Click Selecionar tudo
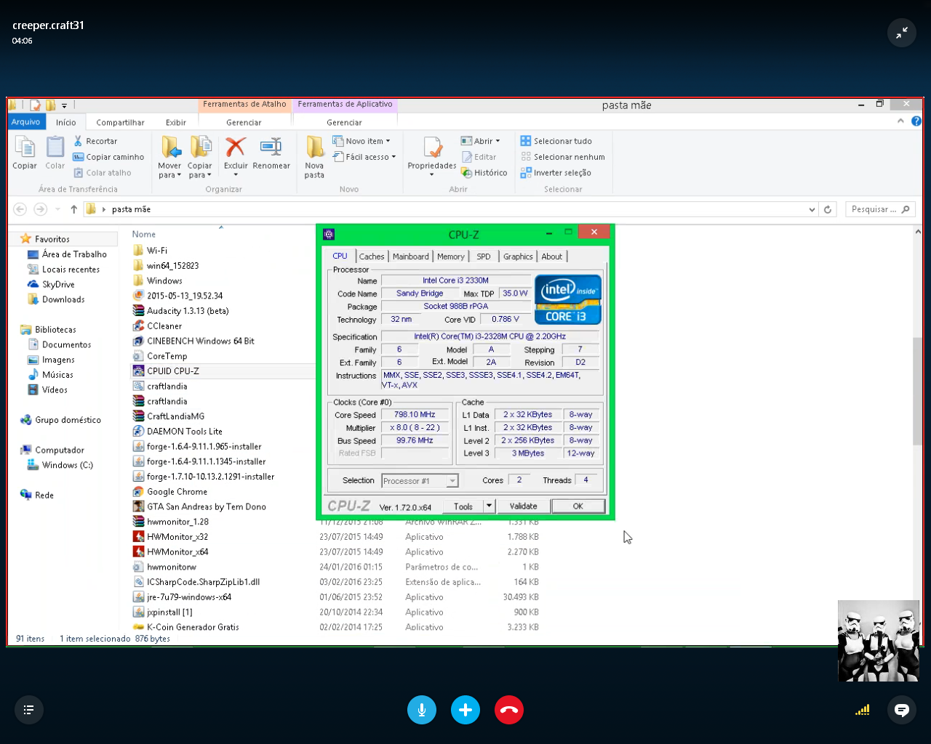The width and height of the screenshot is (931, 744). click(x=556, y=141)
